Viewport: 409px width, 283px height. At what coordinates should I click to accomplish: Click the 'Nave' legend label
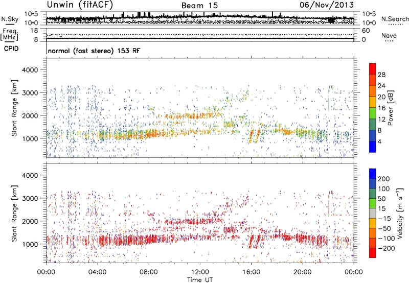389,35
